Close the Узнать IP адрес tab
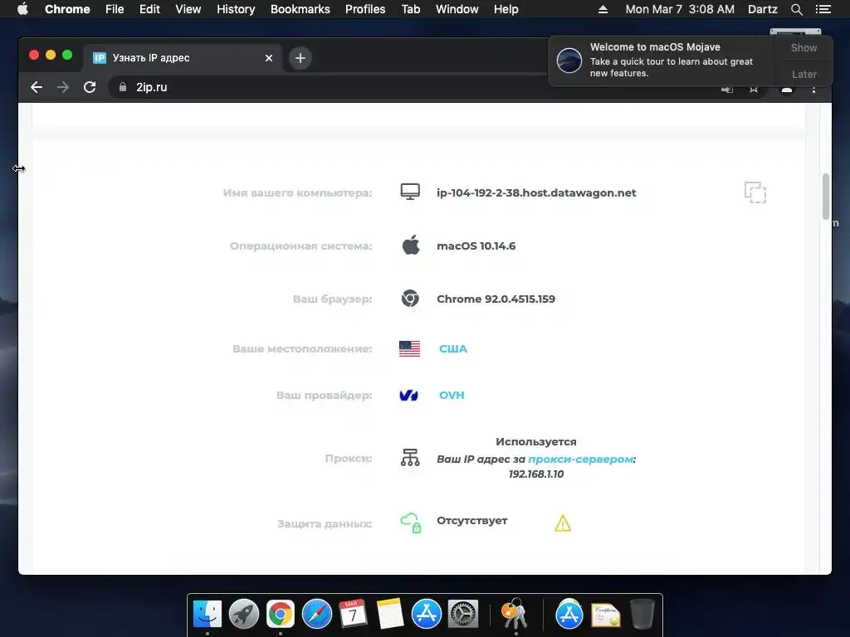 click(269, 58)
